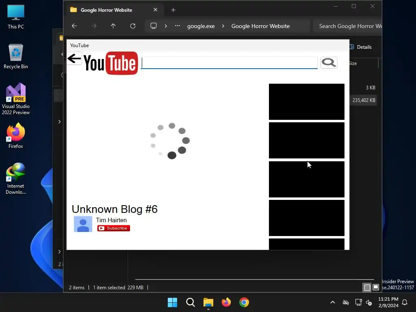Click the black back arrow beside YouTube logo
The width and height of the screenshot is (416, 312).
click(x=74, y=58)
